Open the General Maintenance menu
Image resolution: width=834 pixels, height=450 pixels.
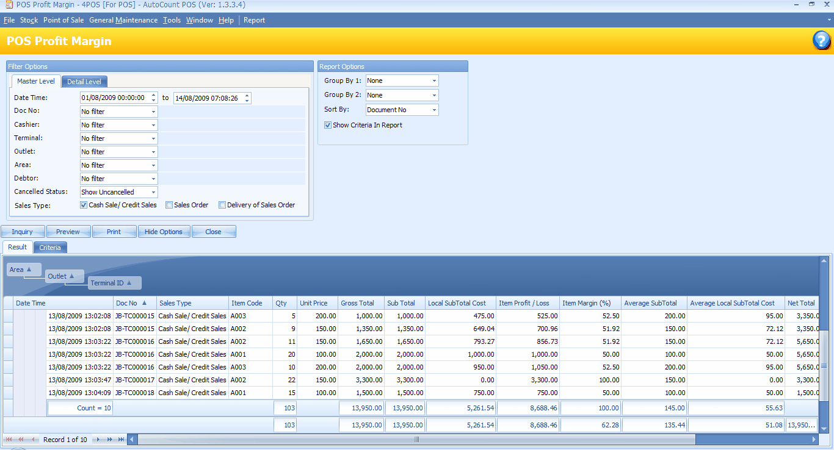[123, 20]
